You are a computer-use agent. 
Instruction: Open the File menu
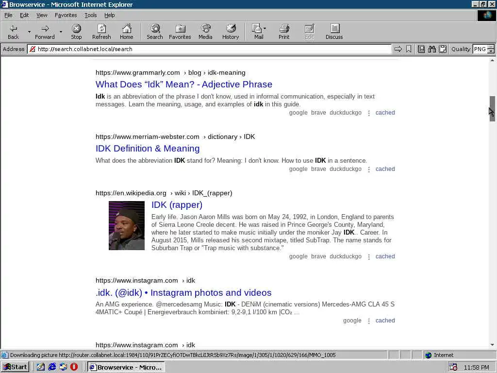(x=8, y=15)
